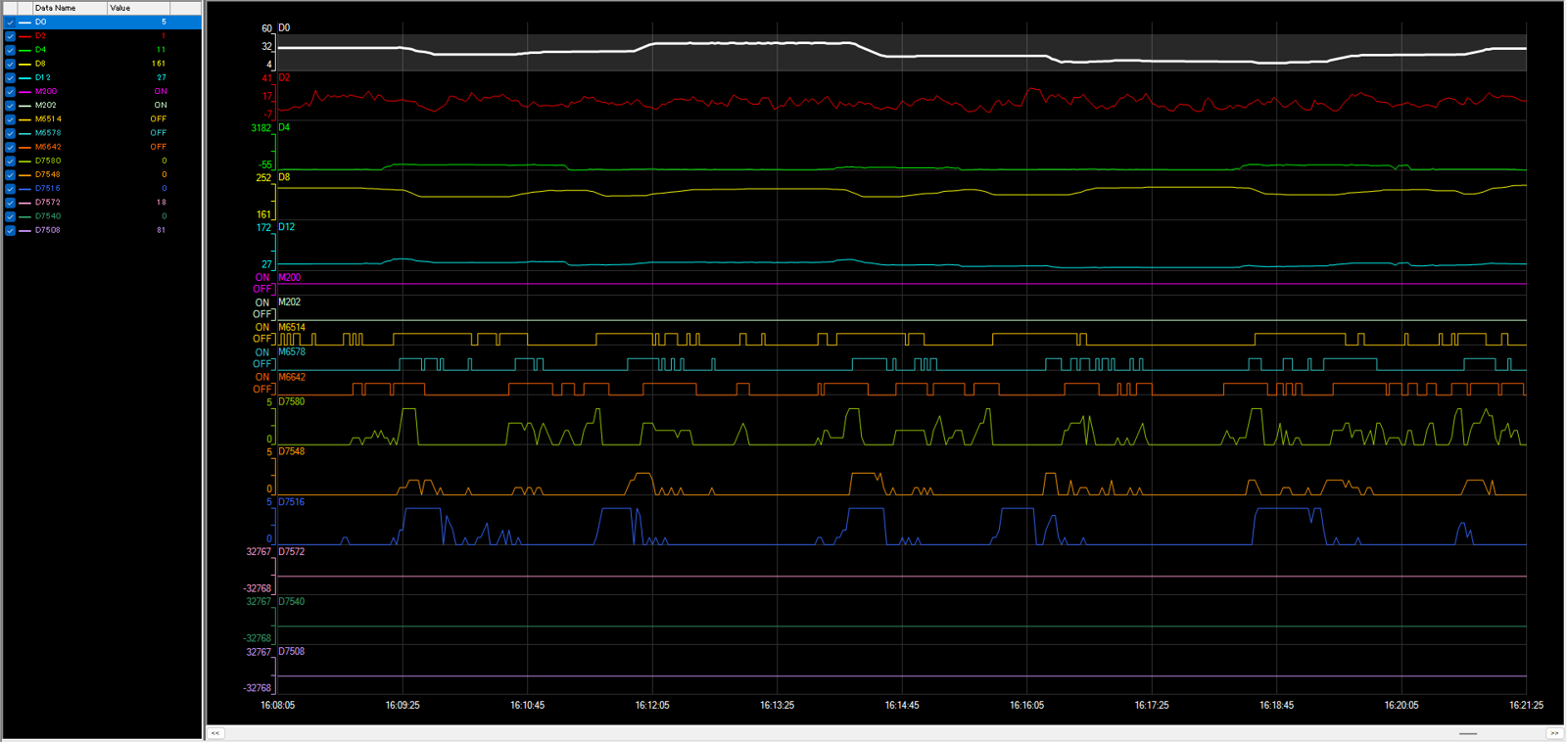Click the OFF value of the M6514 row
Viewport: 1567px width, 742px height.
(x=159, y=118)
